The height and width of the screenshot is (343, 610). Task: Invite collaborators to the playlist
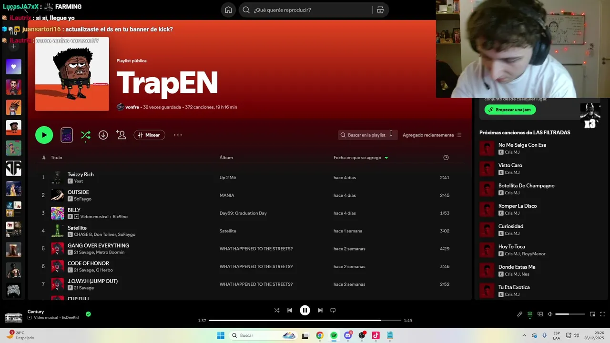point(121,135)
